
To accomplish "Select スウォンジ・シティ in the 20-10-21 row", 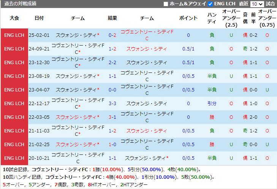I will point(147,158).
